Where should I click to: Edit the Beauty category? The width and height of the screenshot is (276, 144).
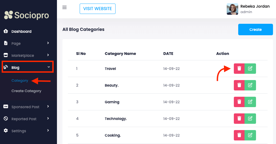(x=250, y=85)
